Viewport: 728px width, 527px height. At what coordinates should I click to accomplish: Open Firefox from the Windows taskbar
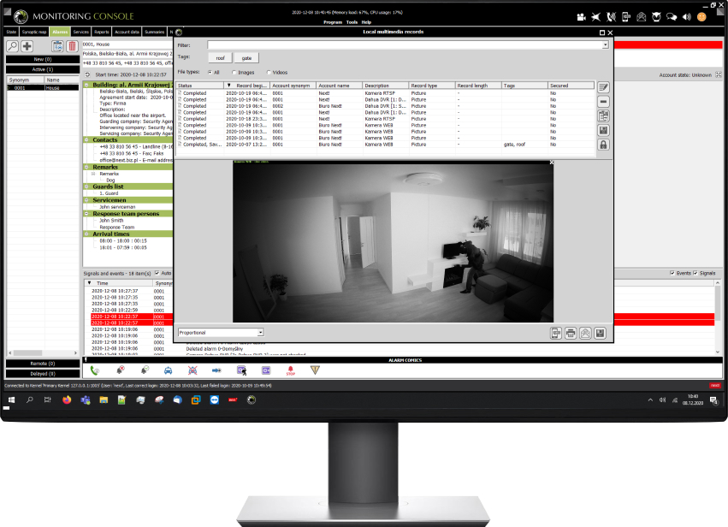click(67, 400)
